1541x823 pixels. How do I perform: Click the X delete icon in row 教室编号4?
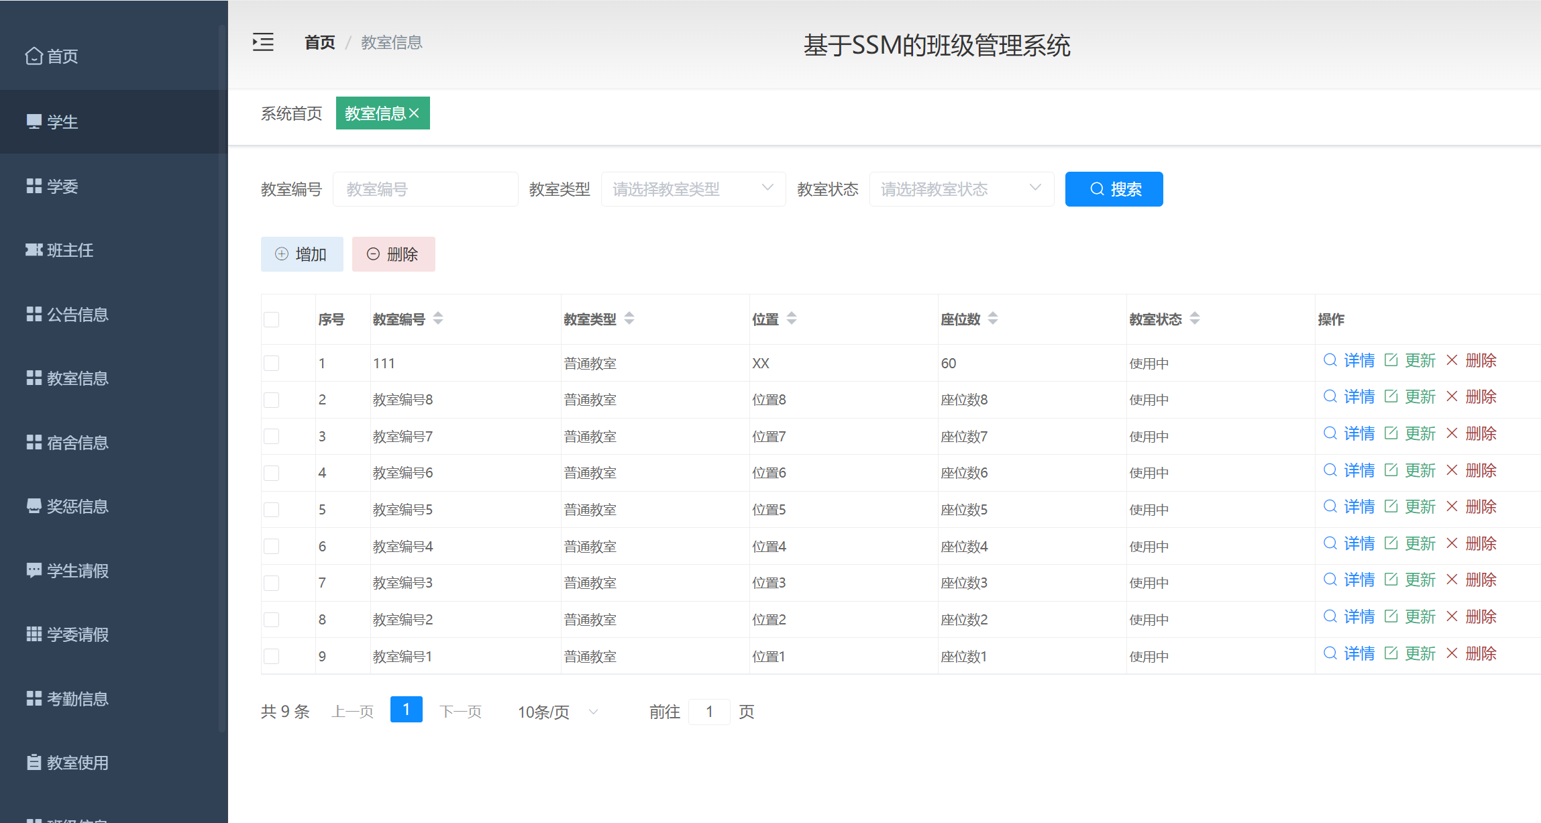click(x=1452, y=543)
